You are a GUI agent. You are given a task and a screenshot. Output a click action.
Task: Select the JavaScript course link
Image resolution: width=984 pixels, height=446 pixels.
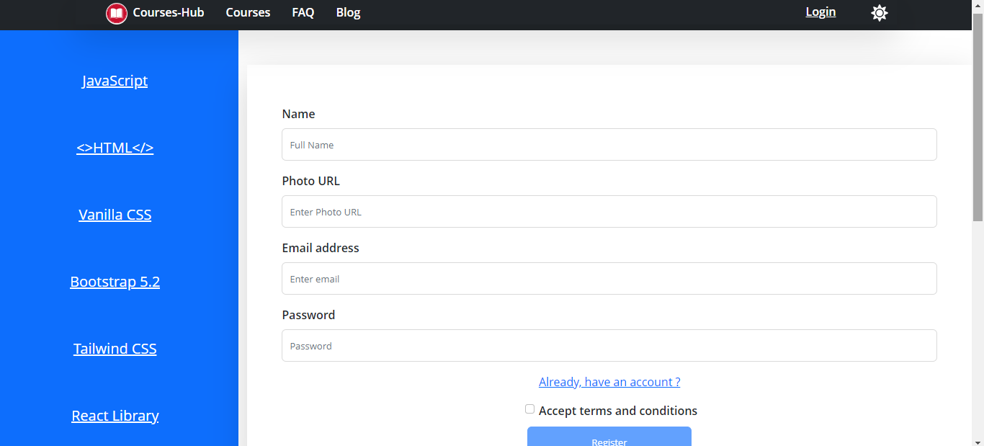pyautogui.click(x=115, y=81)
